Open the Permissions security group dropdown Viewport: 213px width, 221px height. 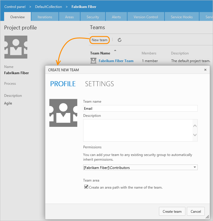click(x=140, y=167)
